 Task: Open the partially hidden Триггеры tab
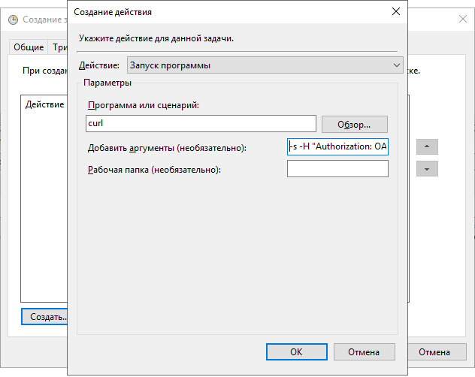point(58,47)
